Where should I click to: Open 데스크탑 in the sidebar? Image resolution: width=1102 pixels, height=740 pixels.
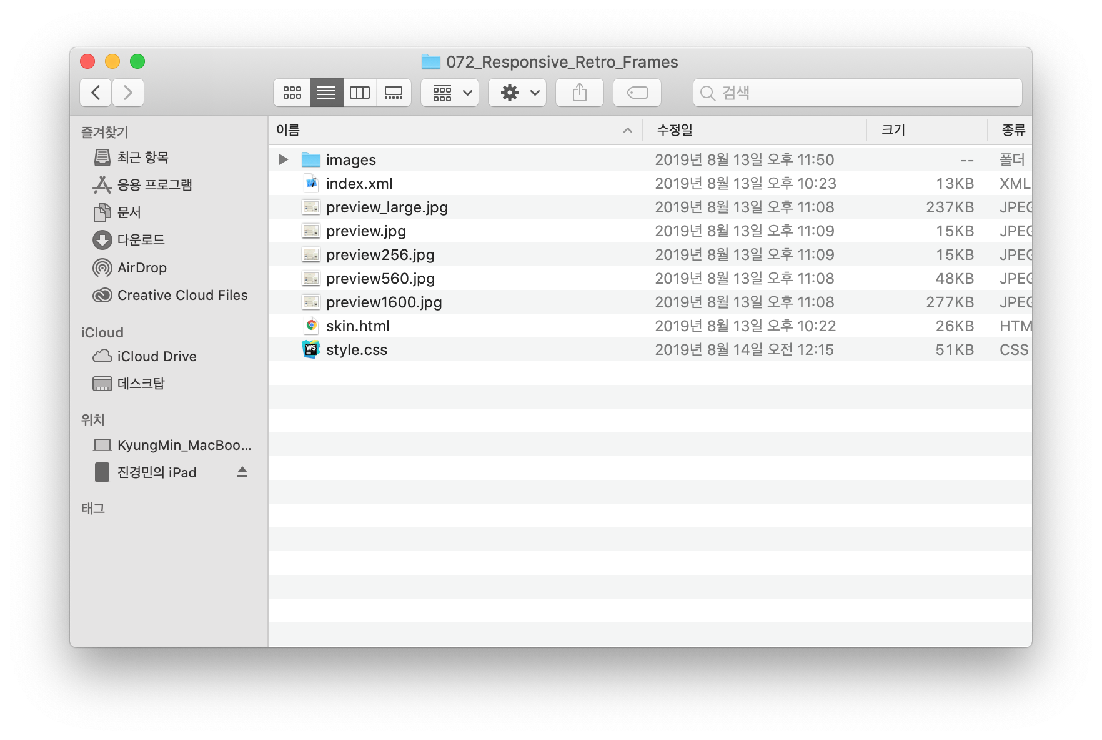[x=169, y=384]
